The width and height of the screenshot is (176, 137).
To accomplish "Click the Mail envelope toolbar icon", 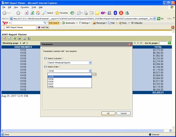I will point(79,13).
